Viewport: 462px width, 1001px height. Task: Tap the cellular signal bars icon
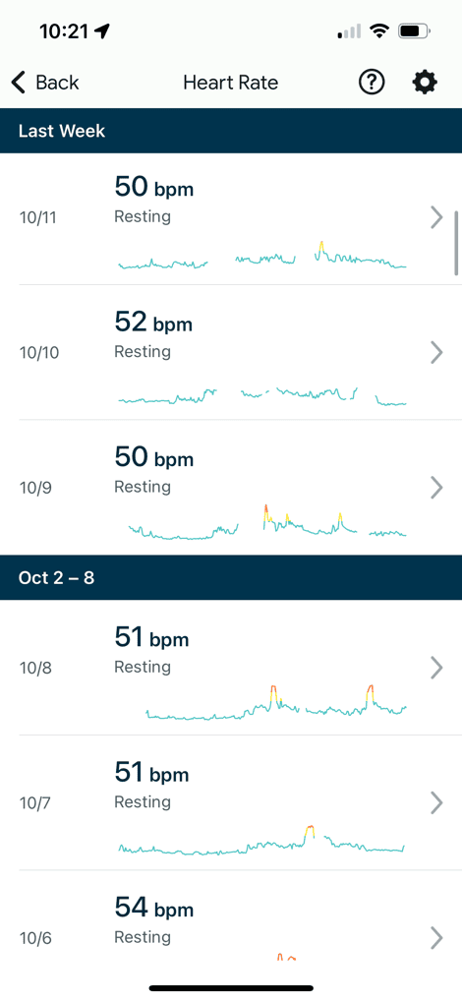349,30
